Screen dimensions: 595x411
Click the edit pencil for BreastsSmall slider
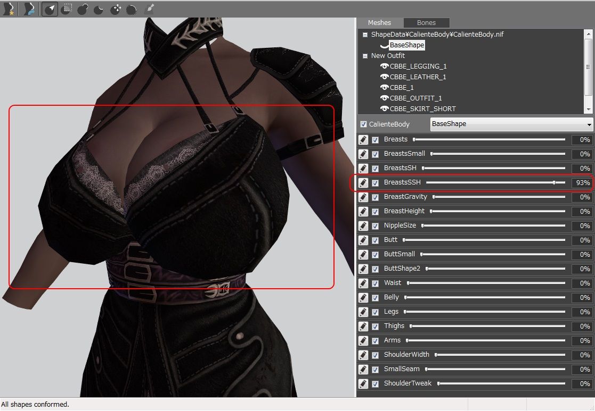(x=363, y=154)
